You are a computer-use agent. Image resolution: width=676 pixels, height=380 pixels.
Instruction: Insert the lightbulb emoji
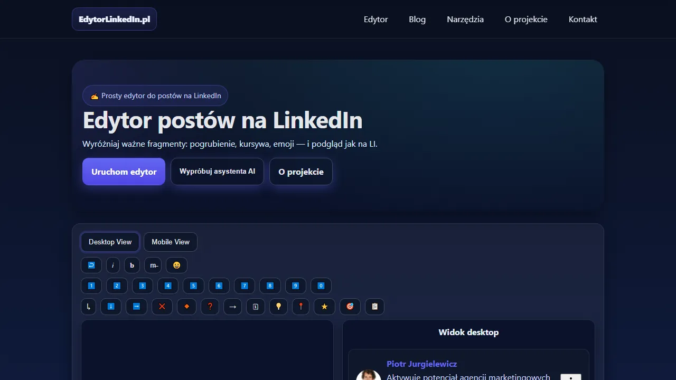click(278, 307)
